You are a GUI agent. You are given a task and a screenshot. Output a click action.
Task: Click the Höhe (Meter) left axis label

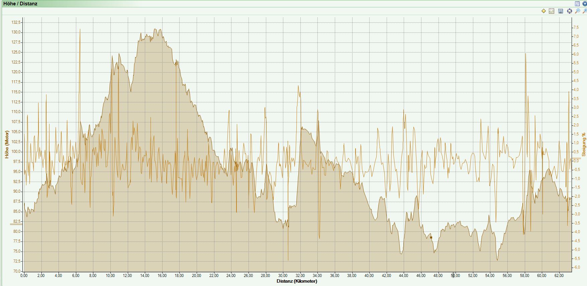point(6,145)
